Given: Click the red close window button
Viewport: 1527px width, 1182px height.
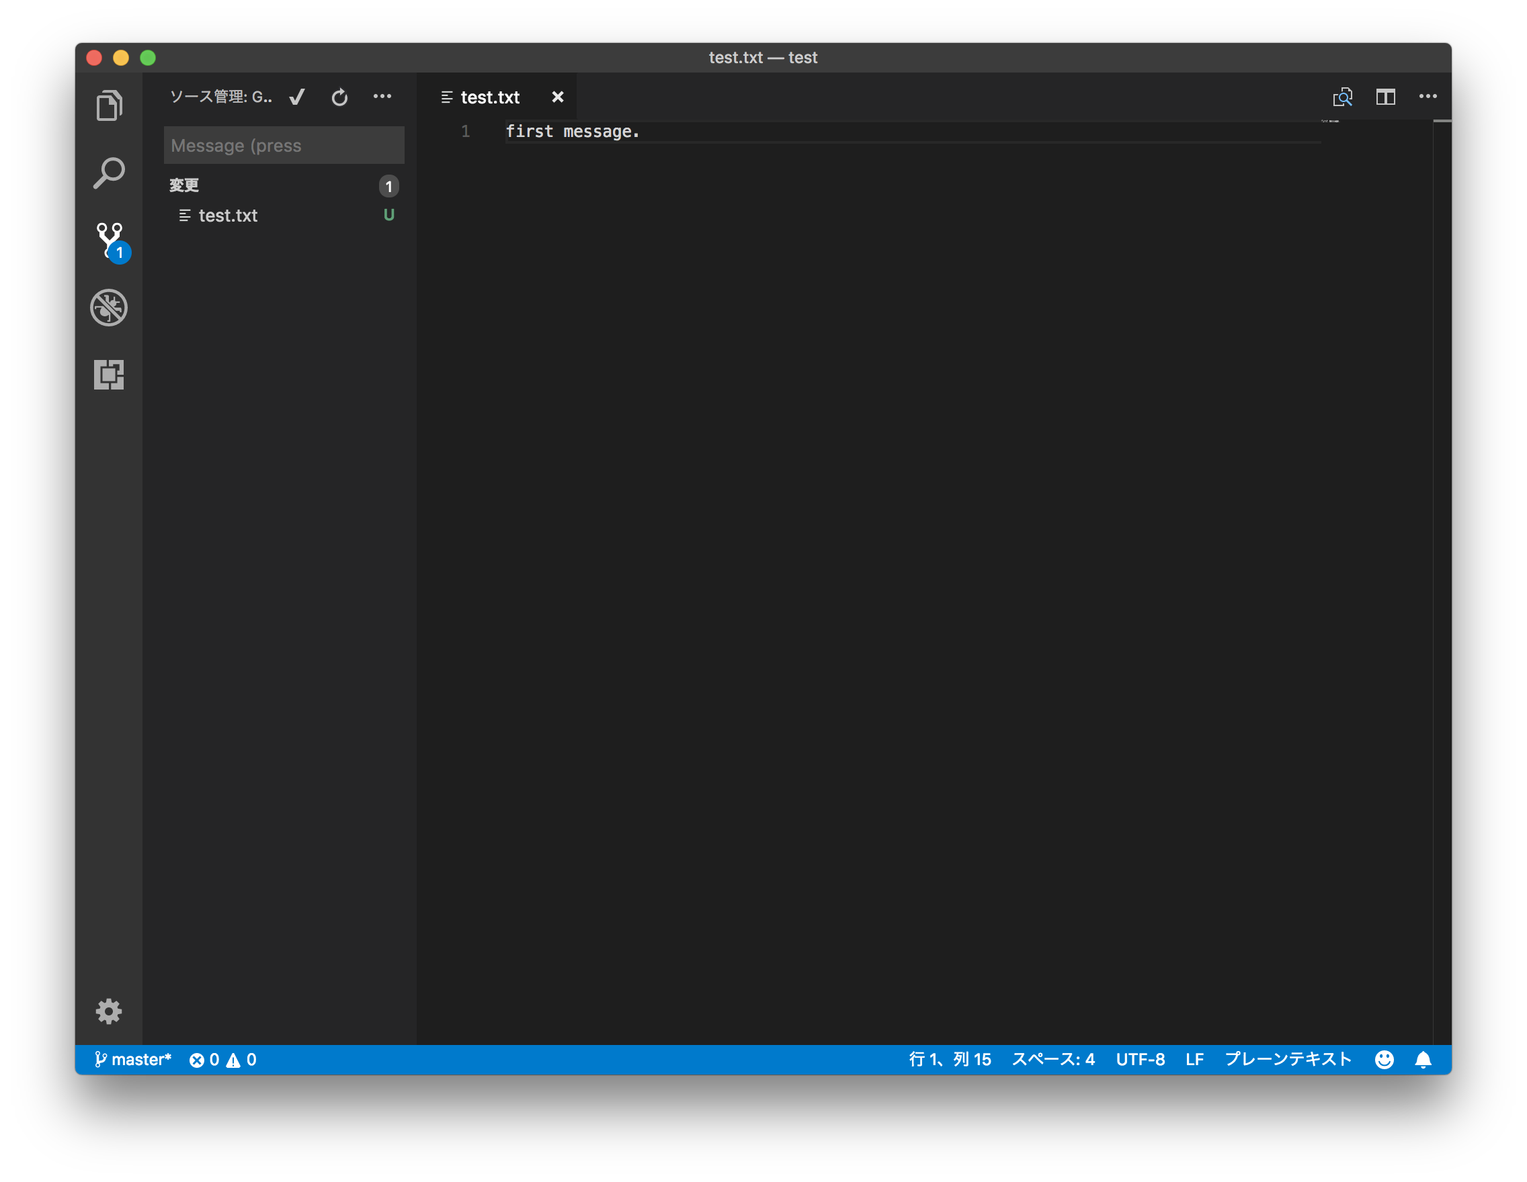Looking at the screenshot, I should (94, 57).
